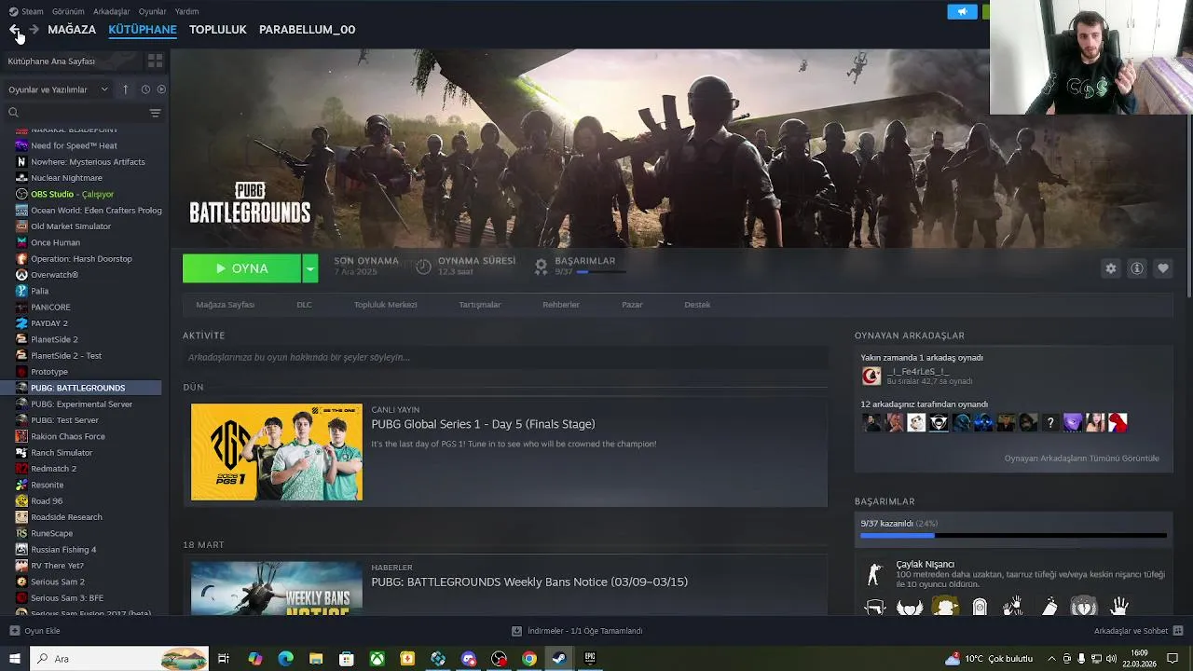Open Arkadaşlar ve Sohbet
1193x671 pixels.
(1138, 631)
